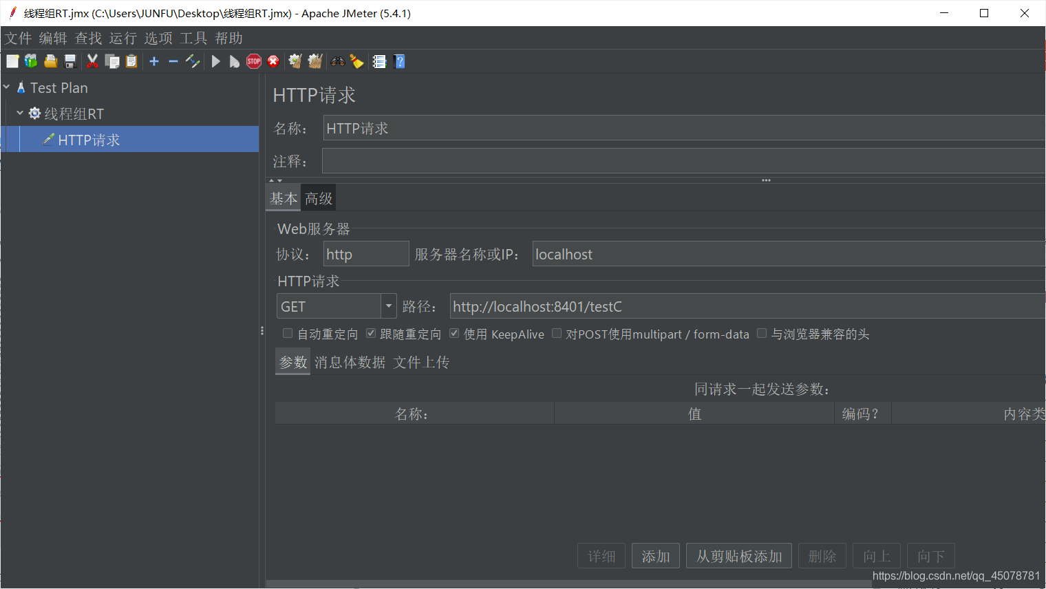Switch to the 基本 tab
This screenshot has width=1046, height=589.
click(284, 198)
